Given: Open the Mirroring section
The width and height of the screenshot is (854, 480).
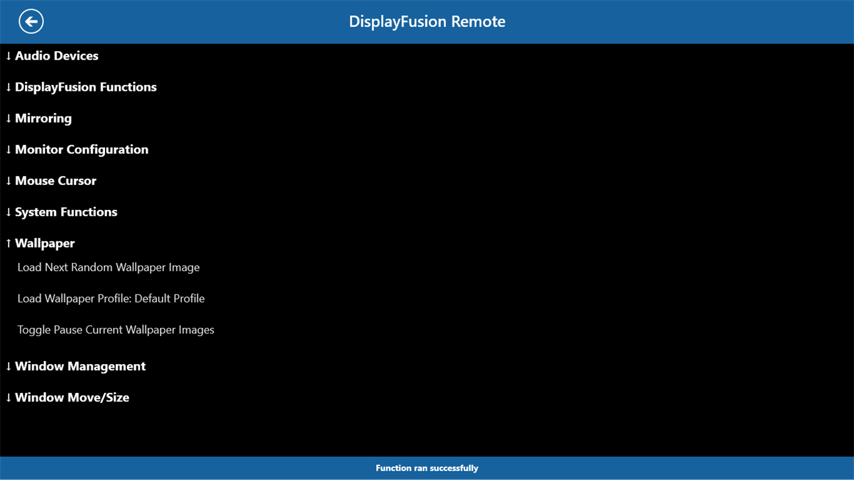Looking at the screenshot, I should click(x=43, y=118).
